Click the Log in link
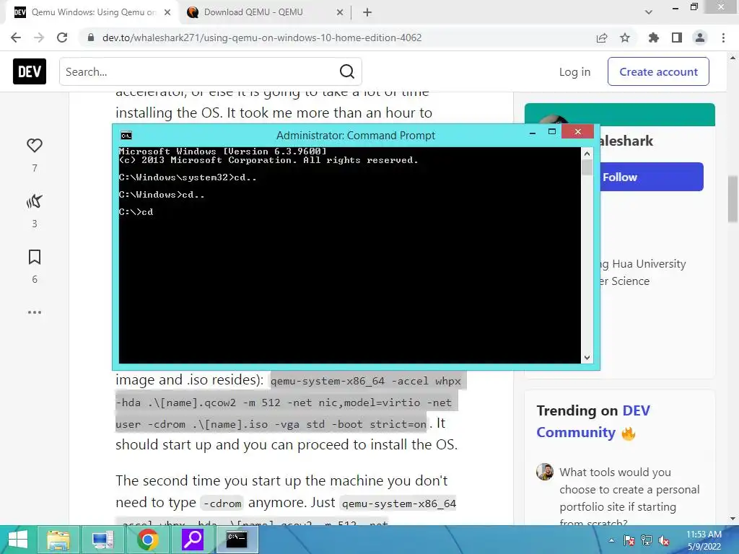The image size is (739, 554). (x=574, y=71)
